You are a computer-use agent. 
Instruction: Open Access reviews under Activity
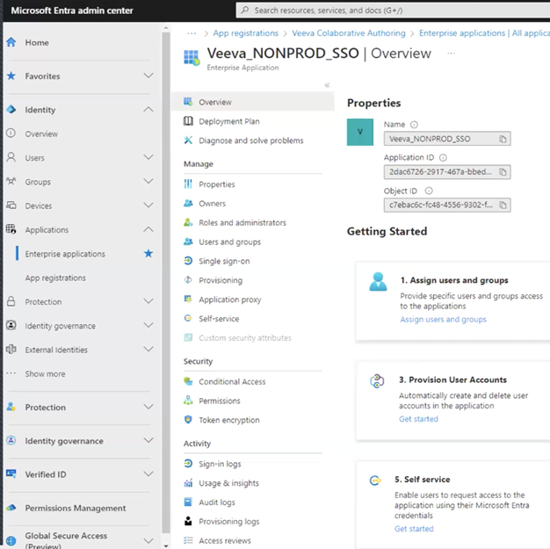225,540
